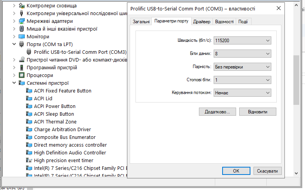
Task: Expand the Монітори tree node
Action: point(14,36)
